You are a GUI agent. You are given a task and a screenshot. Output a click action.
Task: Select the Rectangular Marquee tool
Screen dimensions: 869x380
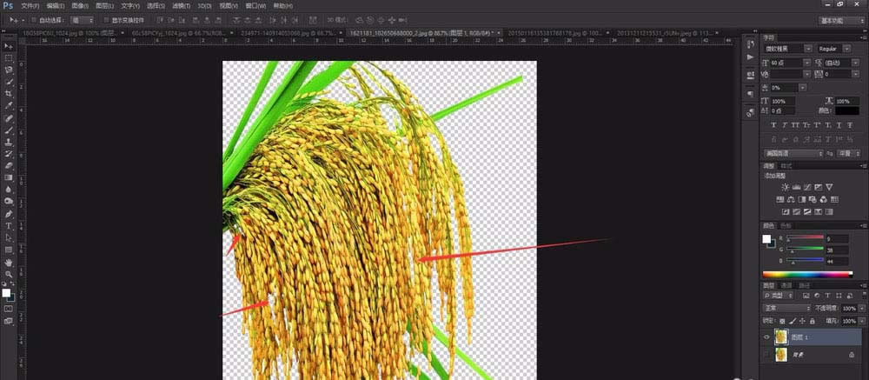point(9,58)
